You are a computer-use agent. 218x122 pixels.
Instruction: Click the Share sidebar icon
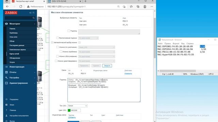pos(6,105)
